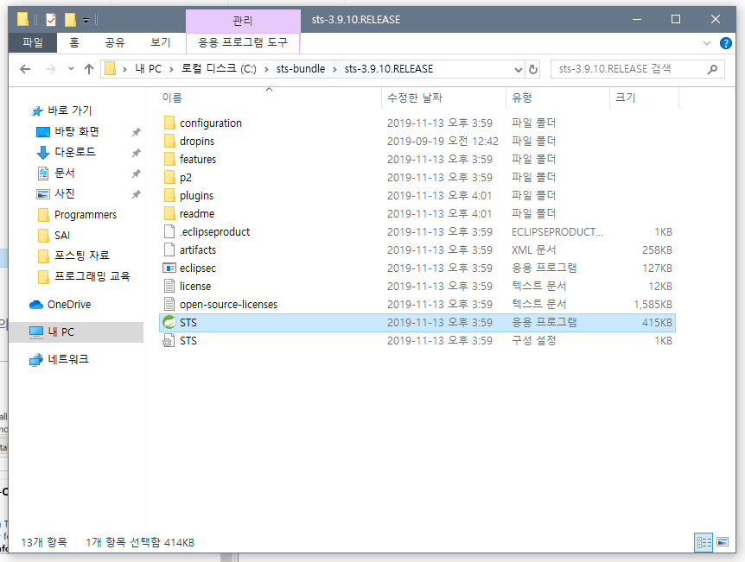
Task: Select the open-source-licenses file icon
Action: pyautogui.click(x=169, y=304)
